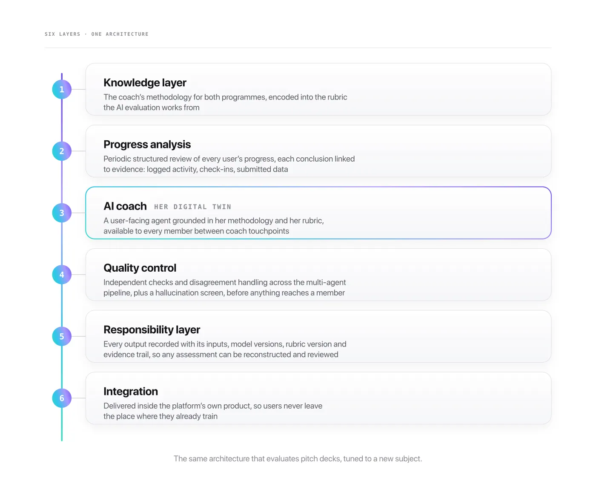The width and height of the screenshot is (596, 480).
Task: Click the SIX LAYERS header label
Action: point(63,34)
